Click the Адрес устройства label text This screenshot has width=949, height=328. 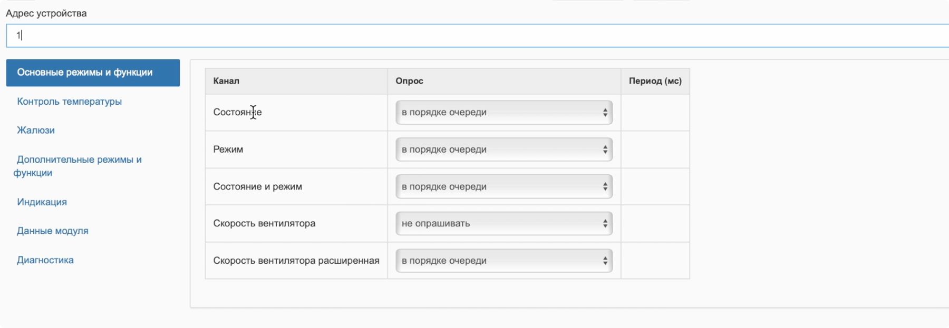(x=46, y=13)
